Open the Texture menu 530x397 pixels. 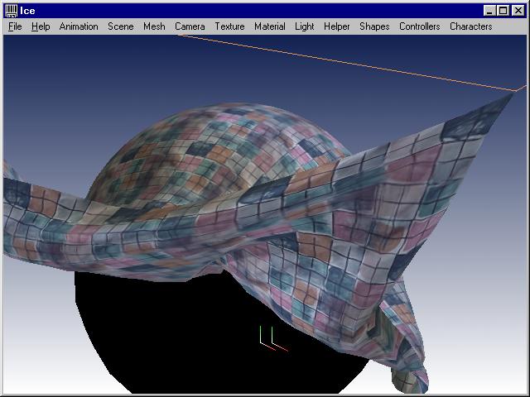tap(230, 26)
